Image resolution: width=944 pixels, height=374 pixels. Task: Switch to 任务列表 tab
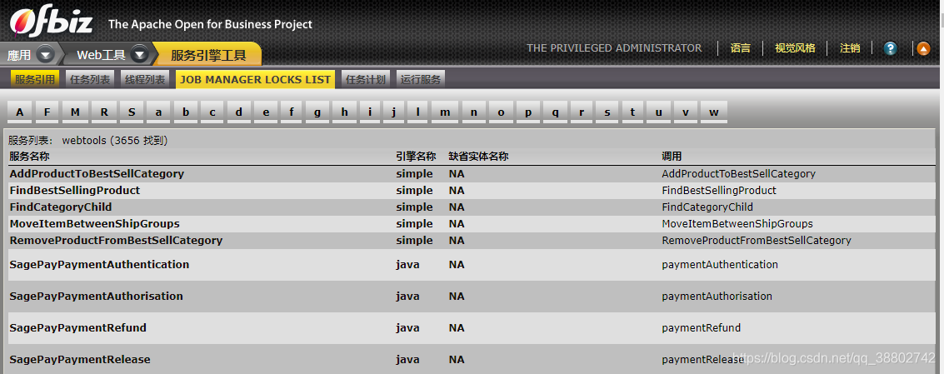pos(90,79)
